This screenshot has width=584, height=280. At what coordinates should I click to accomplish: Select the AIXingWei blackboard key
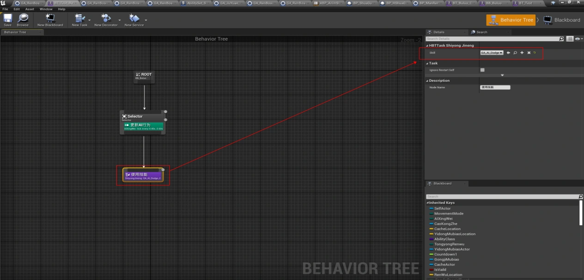[x=443, y=219]
